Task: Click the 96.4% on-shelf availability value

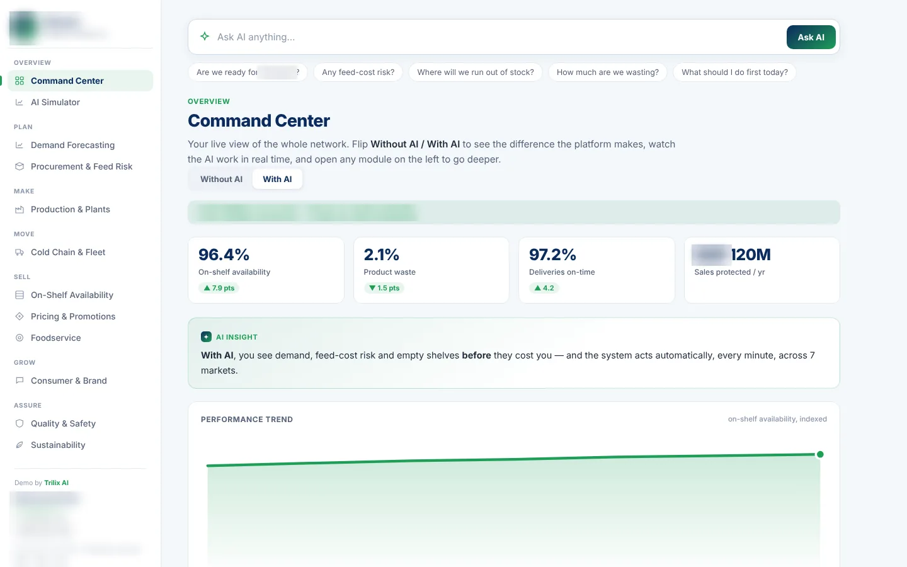Action: (224, 255)
